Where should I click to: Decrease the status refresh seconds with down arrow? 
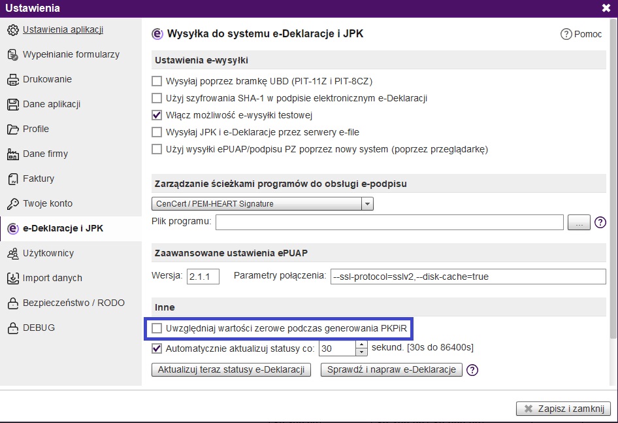pyautogui.click(x=361, y=352)
